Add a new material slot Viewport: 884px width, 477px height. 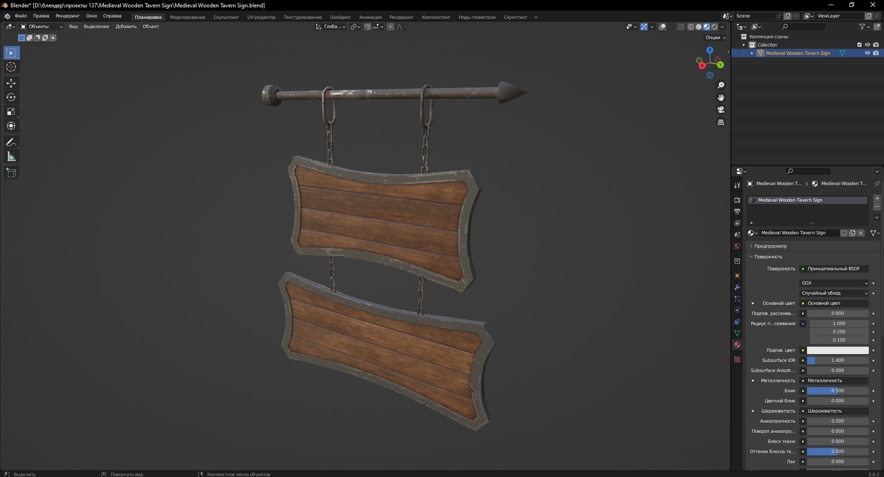[x=877, y=198]
